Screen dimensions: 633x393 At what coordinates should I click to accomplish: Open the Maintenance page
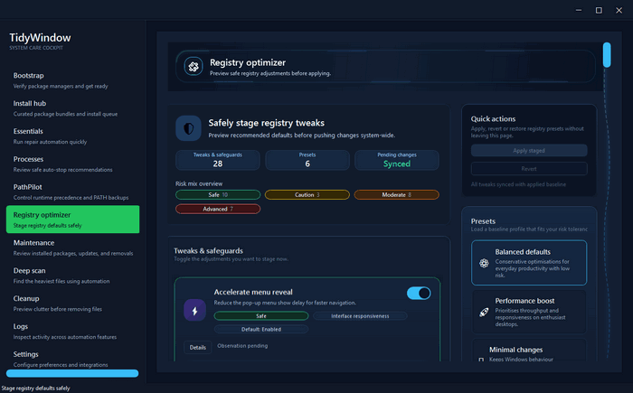point(72,248)
